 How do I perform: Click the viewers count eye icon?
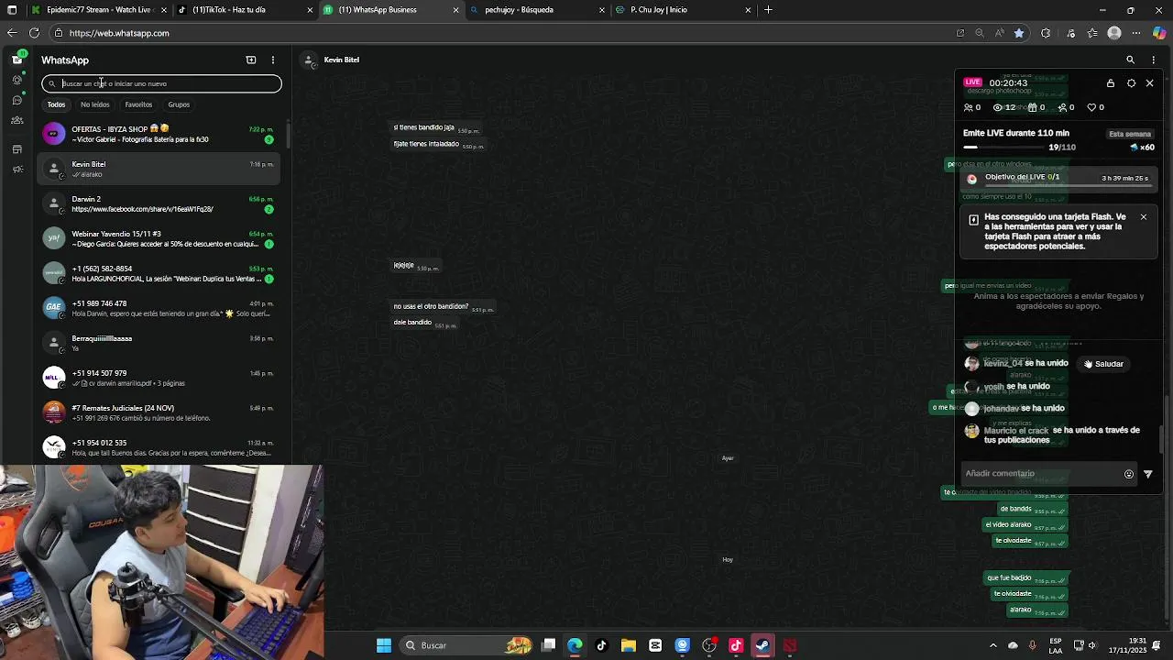(x=998, y=107)
